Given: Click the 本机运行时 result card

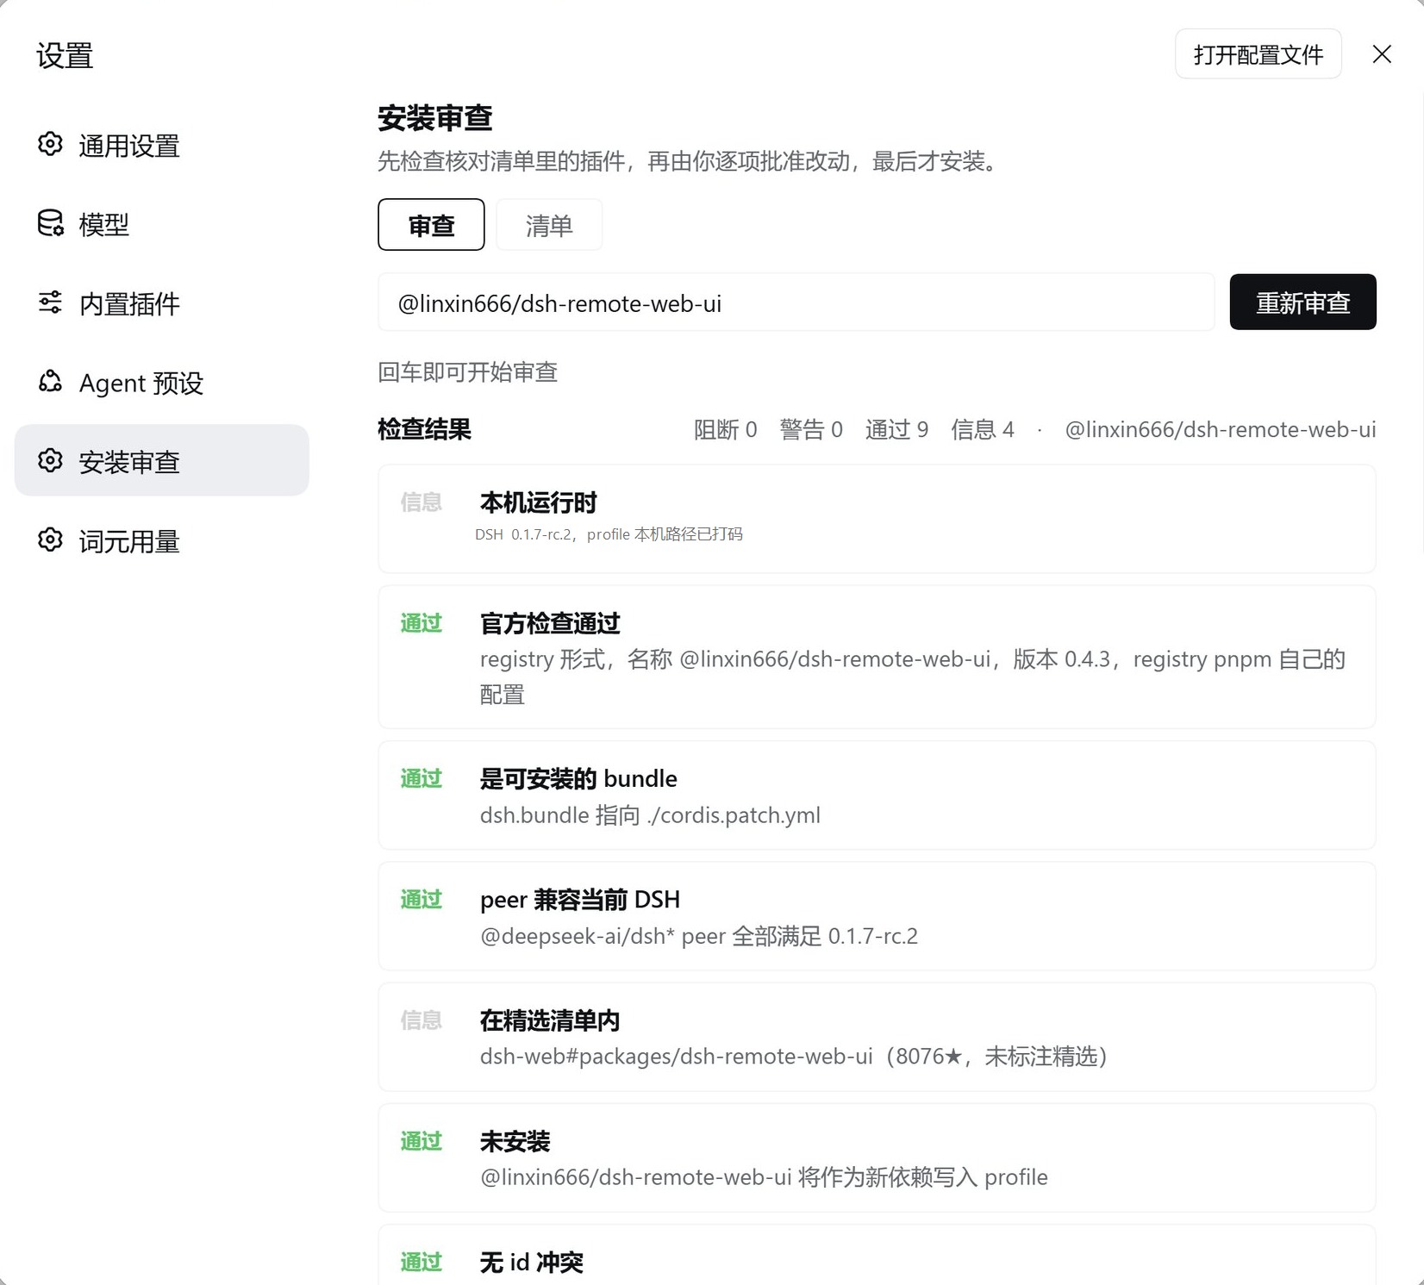Looking at the screenshot, I should point(877,519).
